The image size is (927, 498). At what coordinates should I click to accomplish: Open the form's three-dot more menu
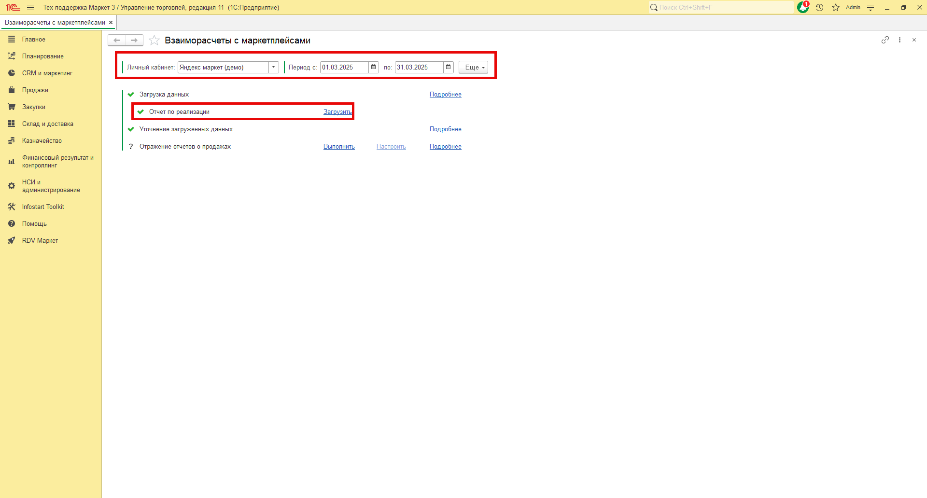(x=899, y=40)
